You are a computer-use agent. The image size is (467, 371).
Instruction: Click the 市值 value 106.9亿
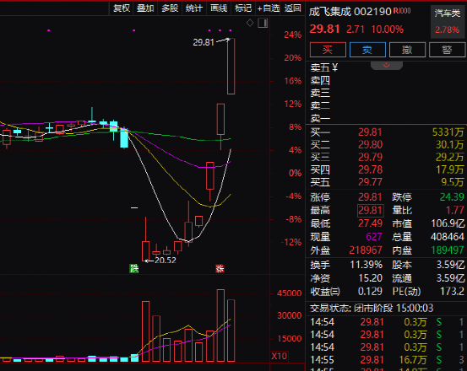tap(448, 223)
